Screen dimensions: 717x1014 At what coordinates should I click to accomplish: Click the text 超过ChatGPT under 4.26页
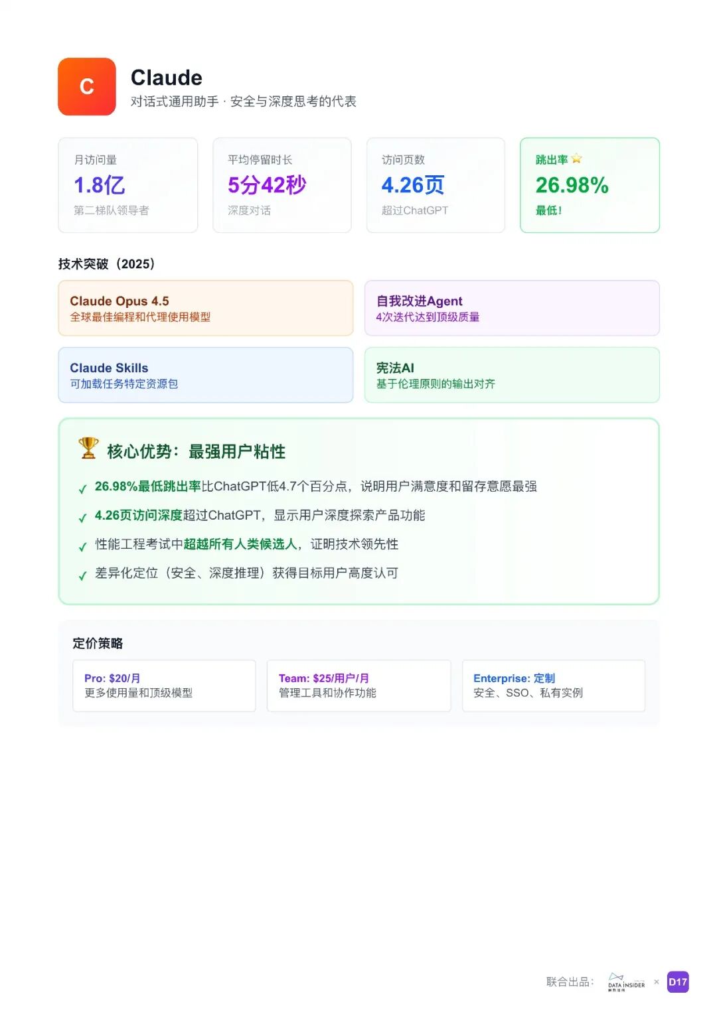(415, 210)
